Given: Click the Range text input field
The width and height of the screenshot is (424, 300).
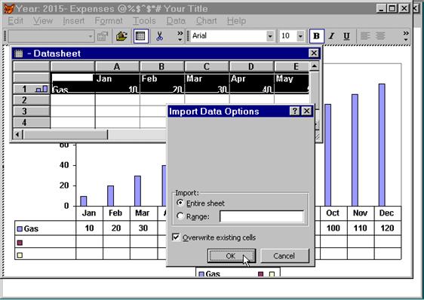Looking at the screenshot, I should click(262, 216).
